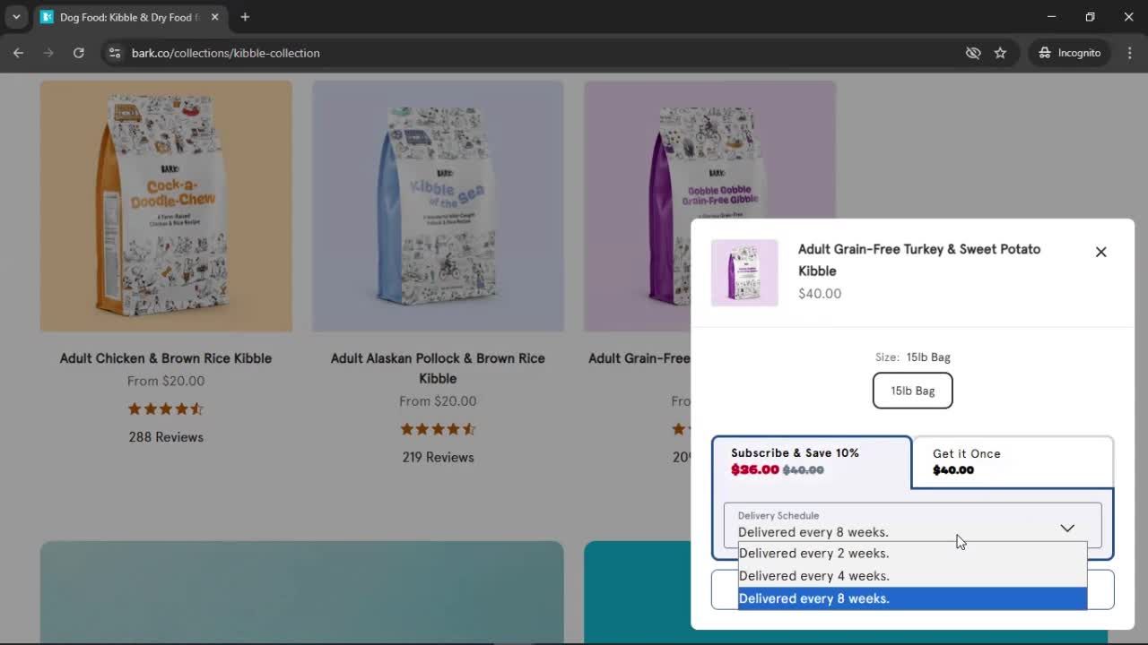
Task: Click star rating above 219 Reviews
Action: pyautogui.click(x=438, y=429)
